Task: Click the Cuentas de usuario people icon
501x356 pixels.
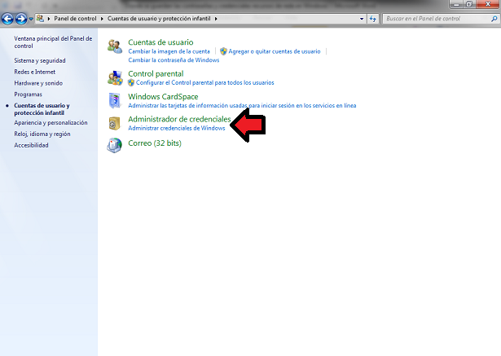Action: point(115,46)
